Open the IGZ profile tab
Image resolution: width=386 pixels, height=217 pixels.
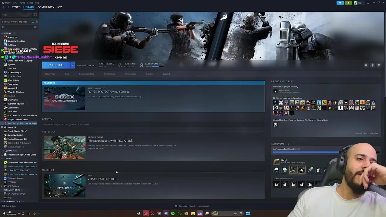coord(60,7)
